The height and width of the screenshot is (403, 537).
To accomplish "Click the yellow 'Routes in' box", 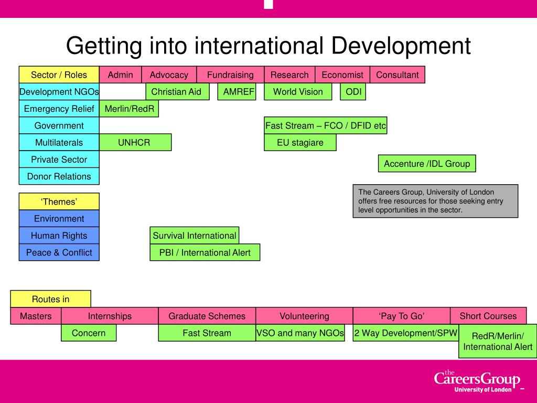I will tap(51, 299).
